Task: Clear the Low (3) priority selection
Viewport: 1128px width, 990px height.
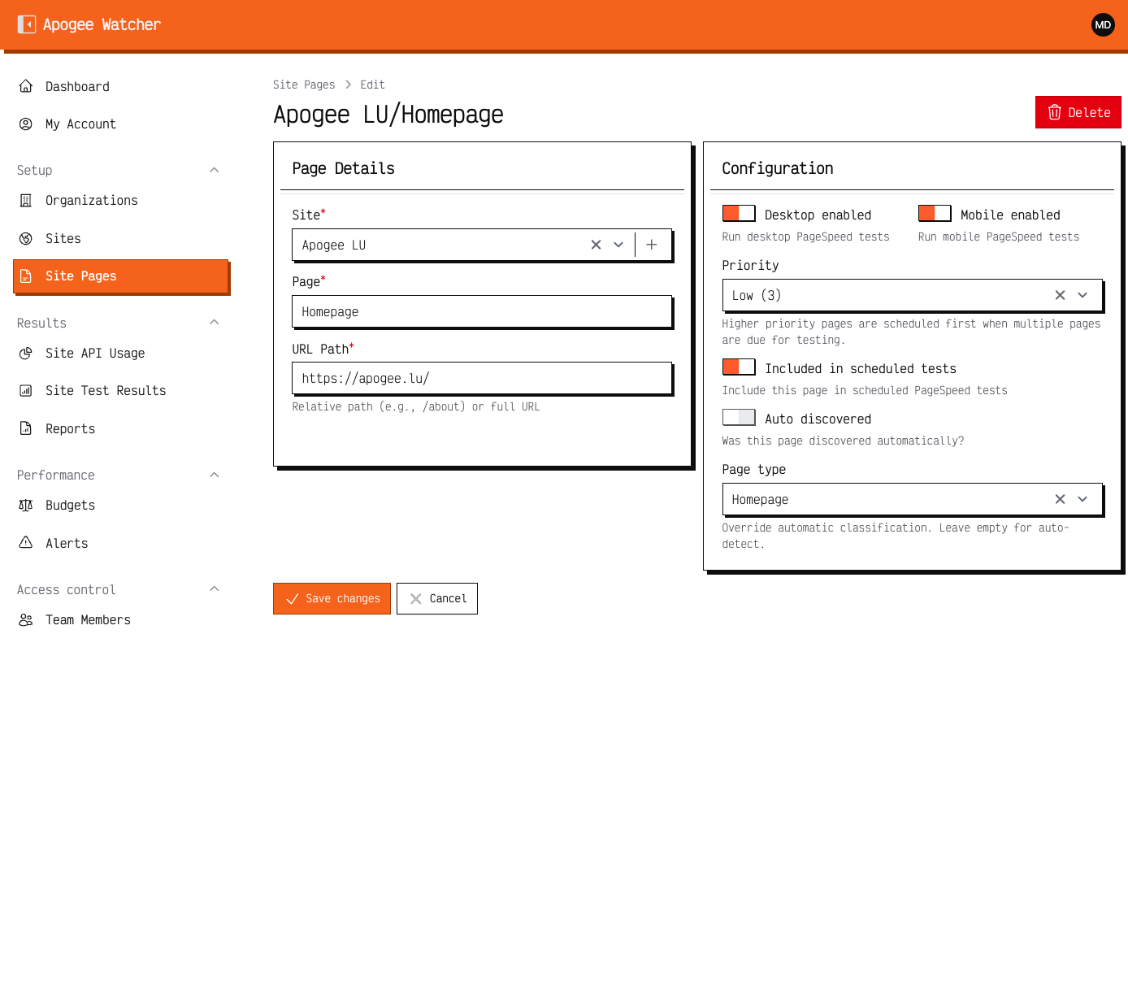Action: point(1060,296)
